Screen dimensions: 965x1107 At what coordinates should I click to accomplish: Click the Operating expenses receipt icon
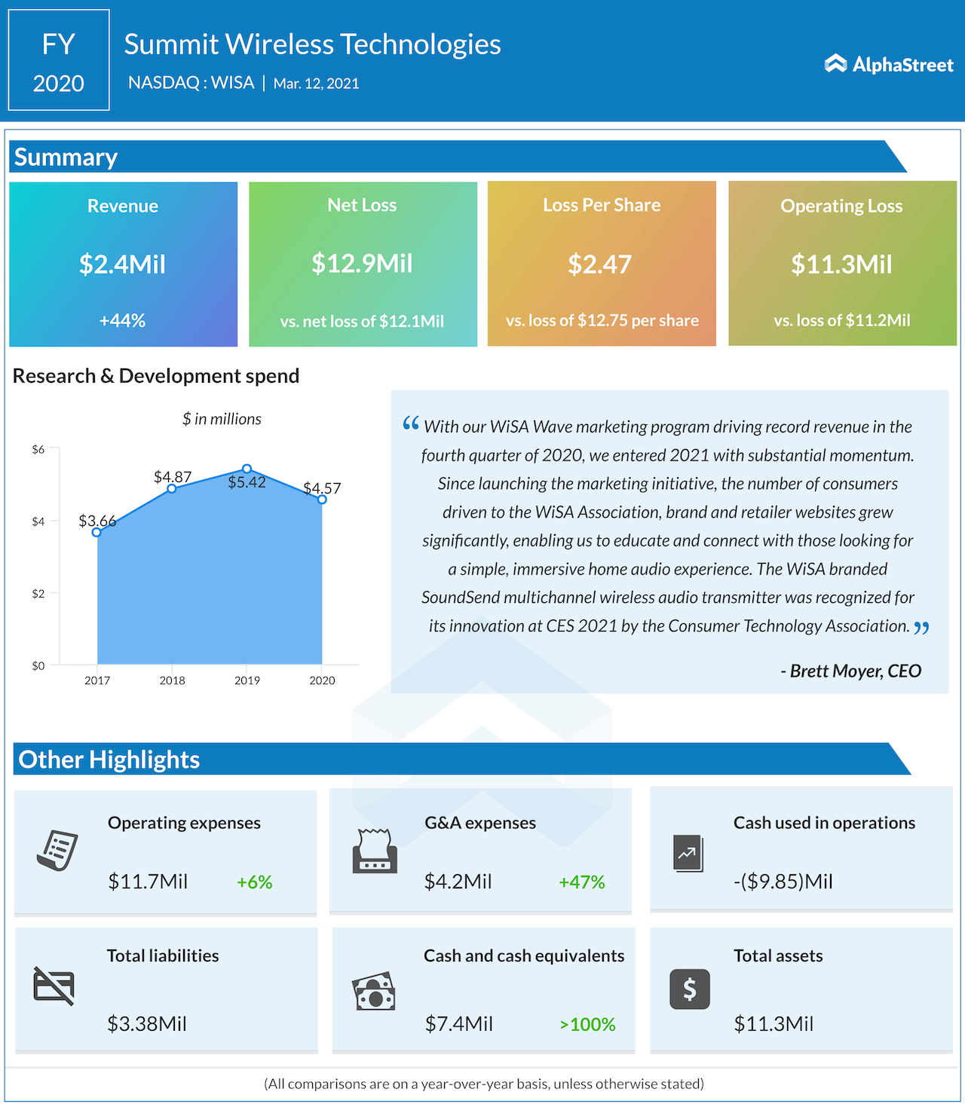[x=57, y=851]
